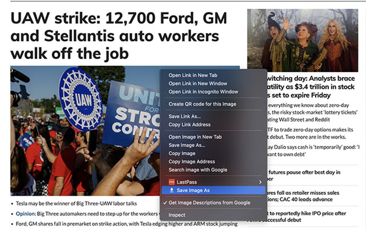The width and height of the screenshot is (366, 229).
Task: Open the Opinion: Big Three automakers link
Action: point(86,214)
